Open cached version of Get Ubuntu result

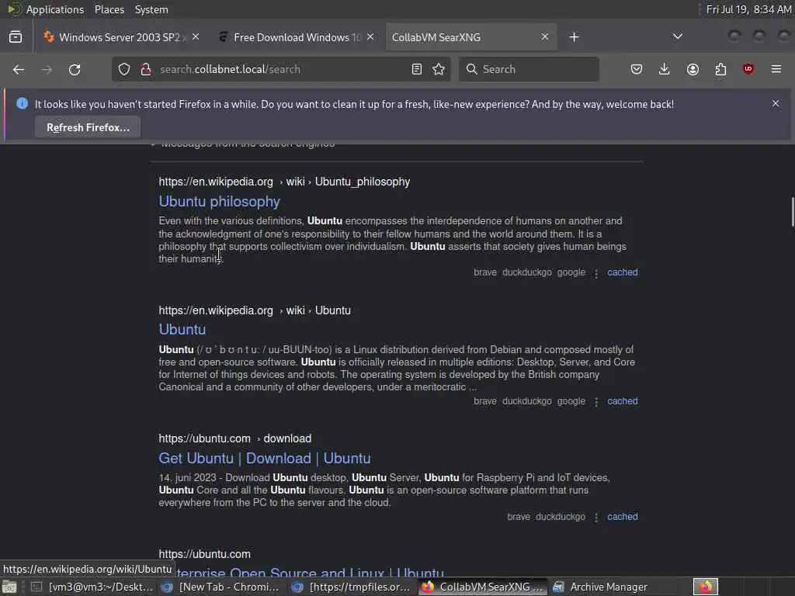pyautogui.click(x=623, y=516)
